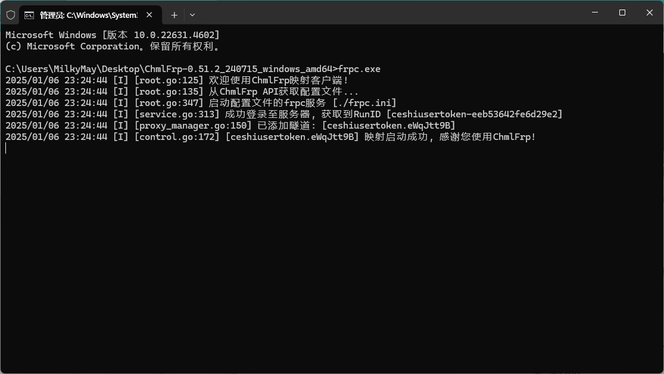This screenshot has height=374, width=664.
Task: Click the root.go:135 API config log line
Action: pyautogui.click(x=182, y=92)
